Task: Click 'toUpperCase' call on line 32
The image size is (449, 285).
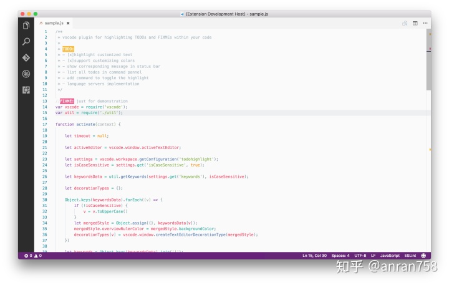Action: pos(110,211)
